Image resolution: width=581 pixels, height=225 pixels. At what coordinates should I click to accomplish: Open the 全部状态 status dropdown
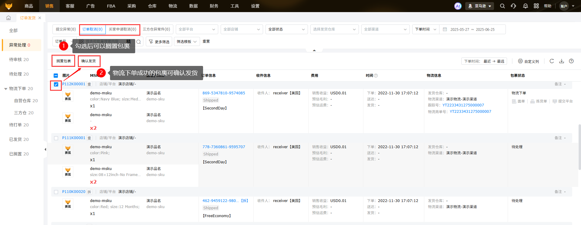click(x=286, y=29)
